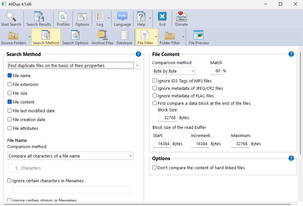This screenshot has width=303, height=206.
Task: Open the Database icon
Action: click(x=124, y=35)
